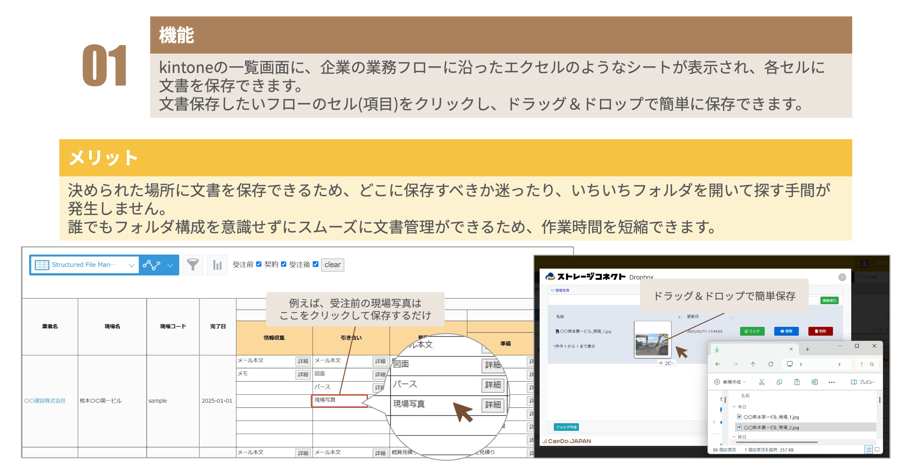
Task: Click the ○○建設株式会社 link
Action: (45, 401)
